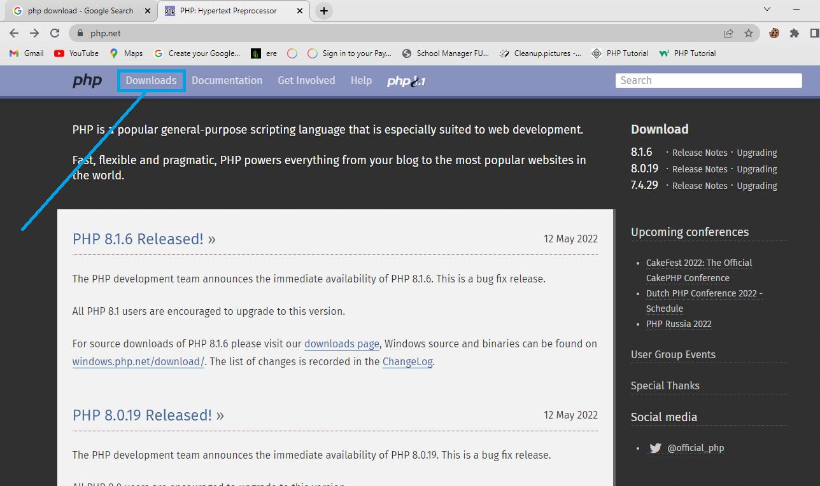Click the PHP logo in navbar
The height and width of the screenshot is (486, 820).
click(x=87, y=81)
